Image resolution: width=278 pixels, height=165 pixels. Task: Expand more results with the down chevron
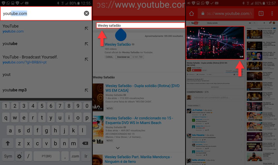(x=118, y=148)
